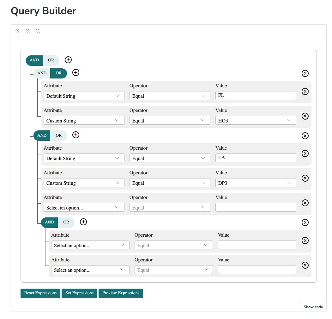Click the Reset Expressions button
The width and height of the screenshot is (332, 319).
coord(40,293)
